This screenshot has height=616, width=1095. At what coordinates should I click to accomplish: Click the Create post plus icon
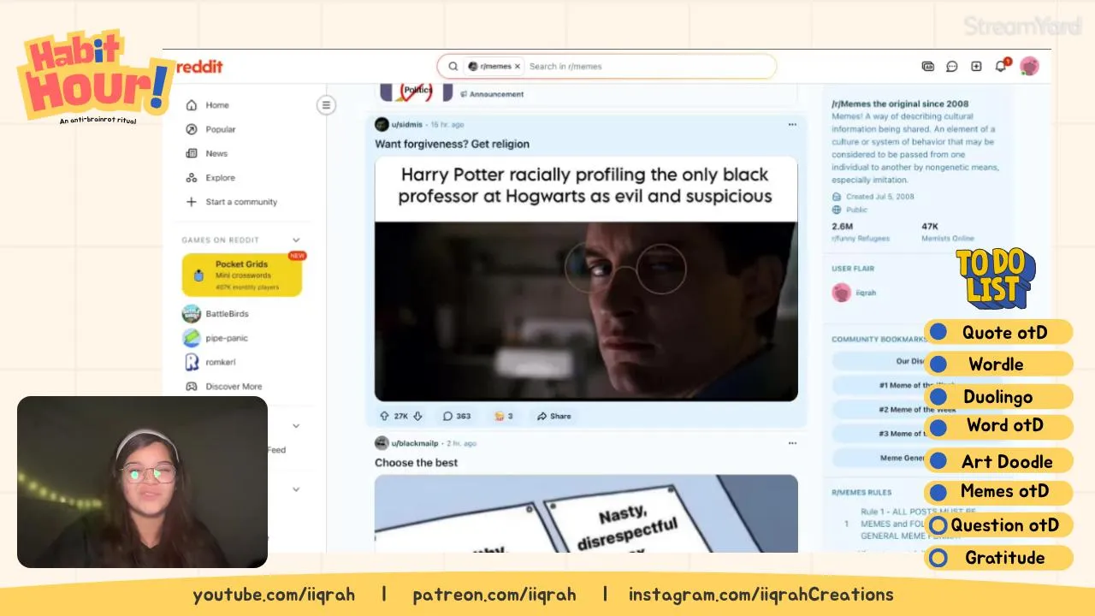(x=976, y=67)
